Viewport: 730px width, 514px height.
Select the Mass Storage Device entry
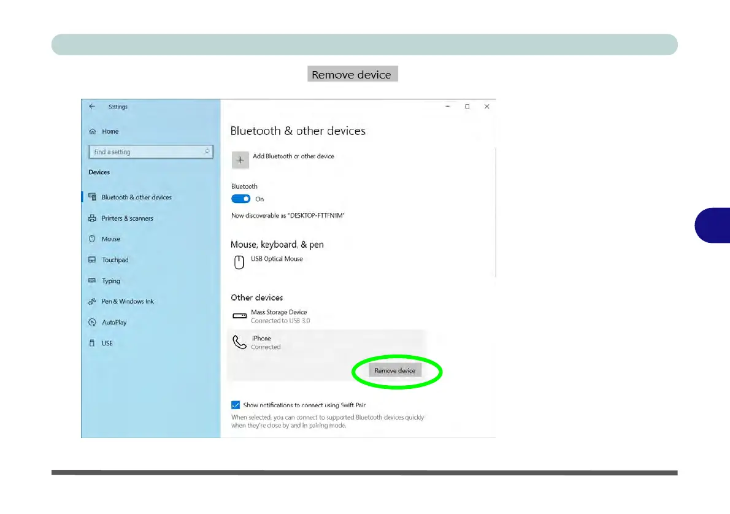271,316
